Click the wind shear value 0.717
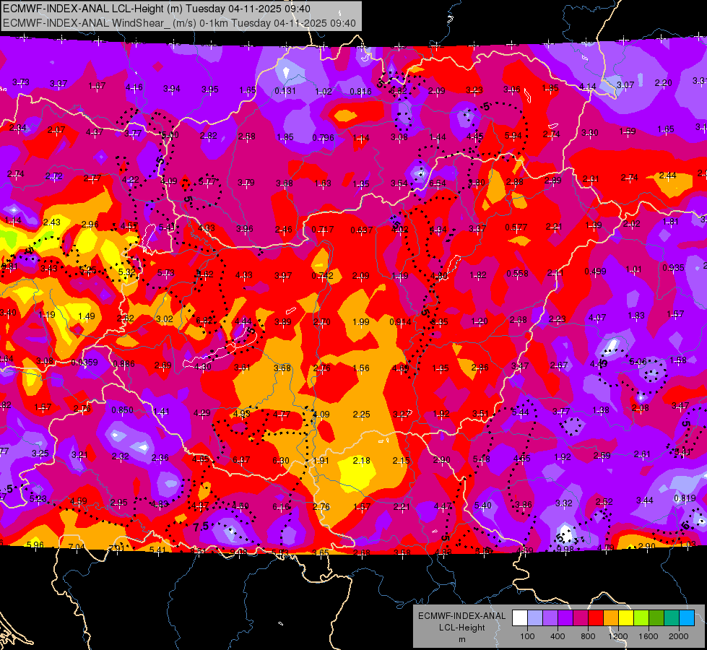This screenshot has height=650, width=707. (323, 230)
